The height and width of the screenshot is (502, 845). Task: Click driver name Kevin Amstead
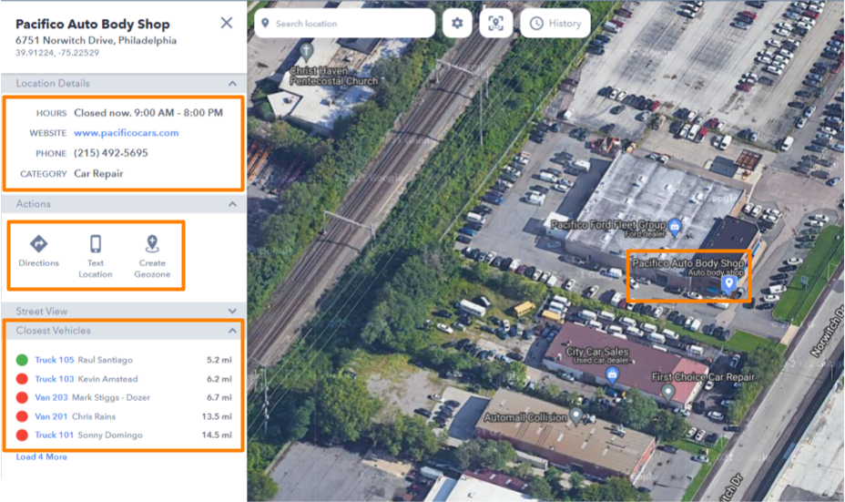107,378
